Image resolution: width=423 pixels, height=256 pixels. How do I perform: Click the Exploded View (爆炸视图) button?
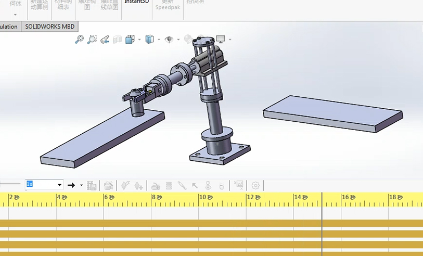(x=87, y=5)
